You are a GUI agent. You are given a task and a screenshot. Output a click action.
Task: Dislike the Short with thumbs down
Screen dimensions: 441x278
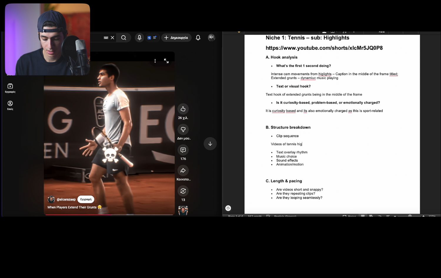point(183,129)
